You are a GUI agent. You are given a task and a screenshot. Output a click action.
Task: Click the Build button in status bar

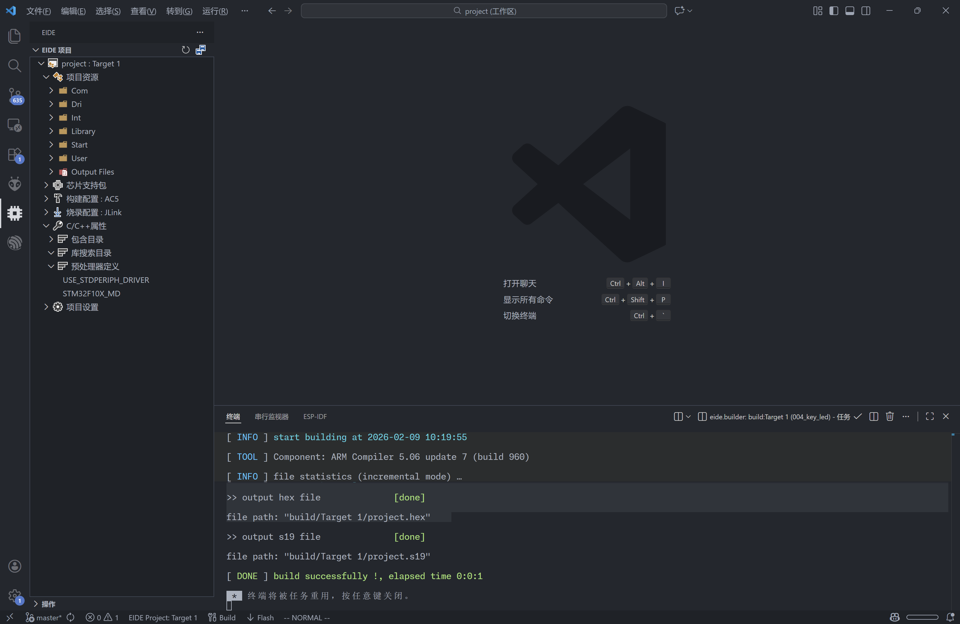coord(222,617)
